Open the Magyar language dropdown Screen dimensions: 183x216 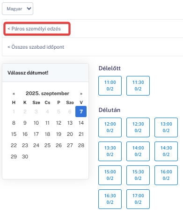pos(17,9)
